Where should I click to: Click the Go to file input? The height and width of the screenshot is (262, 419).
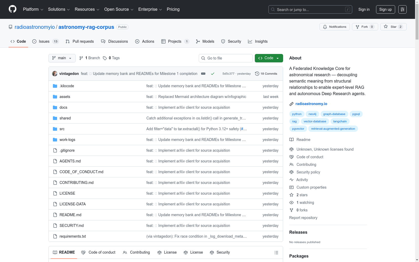click(x=226, y=58)
